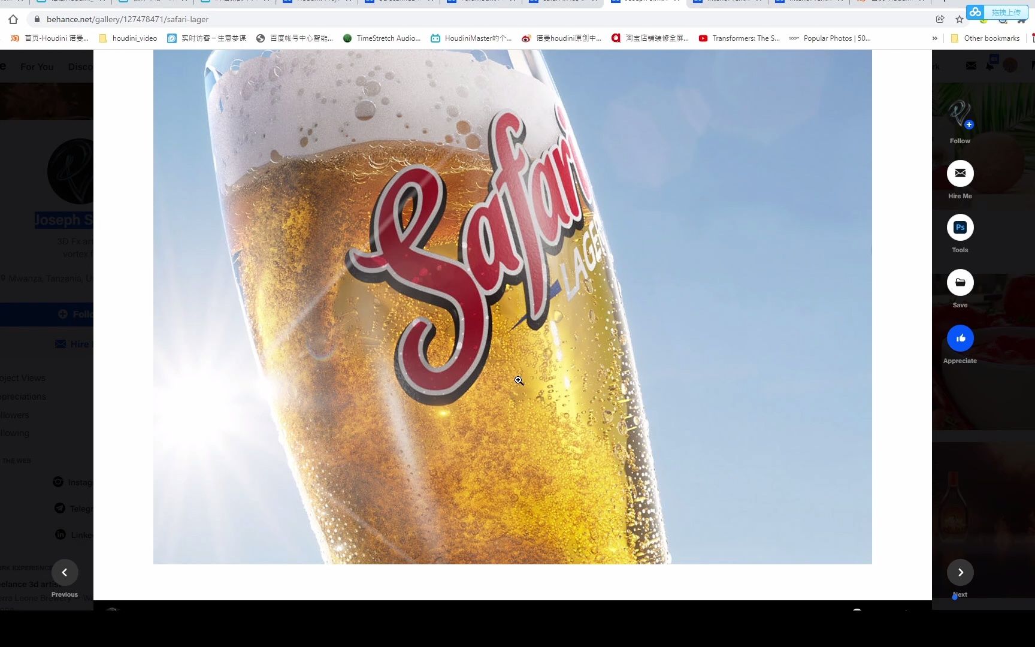Expand the hidden bookmarks chevron
The width and height of the screenshot is (1035, 647).
tap(935, 38)
